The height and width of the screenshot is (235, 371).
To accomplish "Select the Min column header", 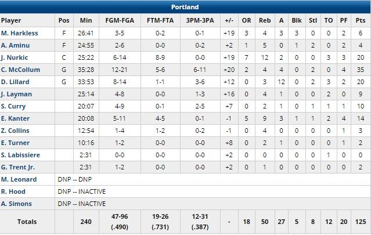I will [x=86, y=20].
